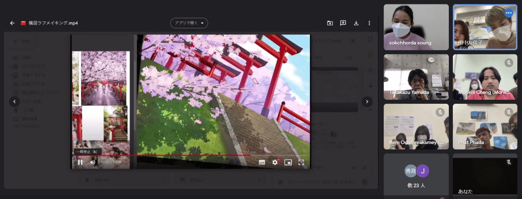Click the red video file type icon beside the title
The height and width of the screenshot is (199, 522).
[23, 23]
